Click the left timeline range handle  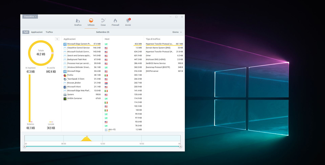click(25, 146)
